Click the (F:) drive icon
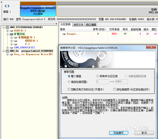This screenshot has width=158, height=139. coord(15,44)
